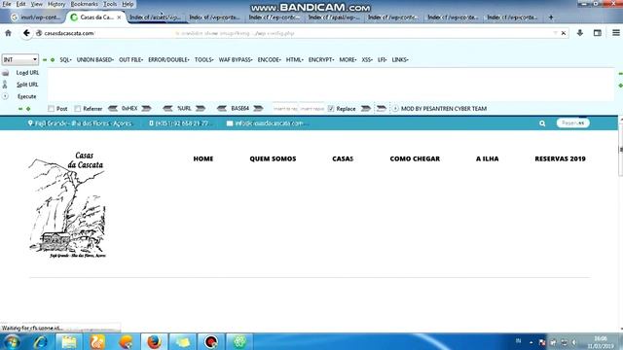This screenshot has width=623, height=350.
Task: Click the Windows Start button
Action: point(12,341)
